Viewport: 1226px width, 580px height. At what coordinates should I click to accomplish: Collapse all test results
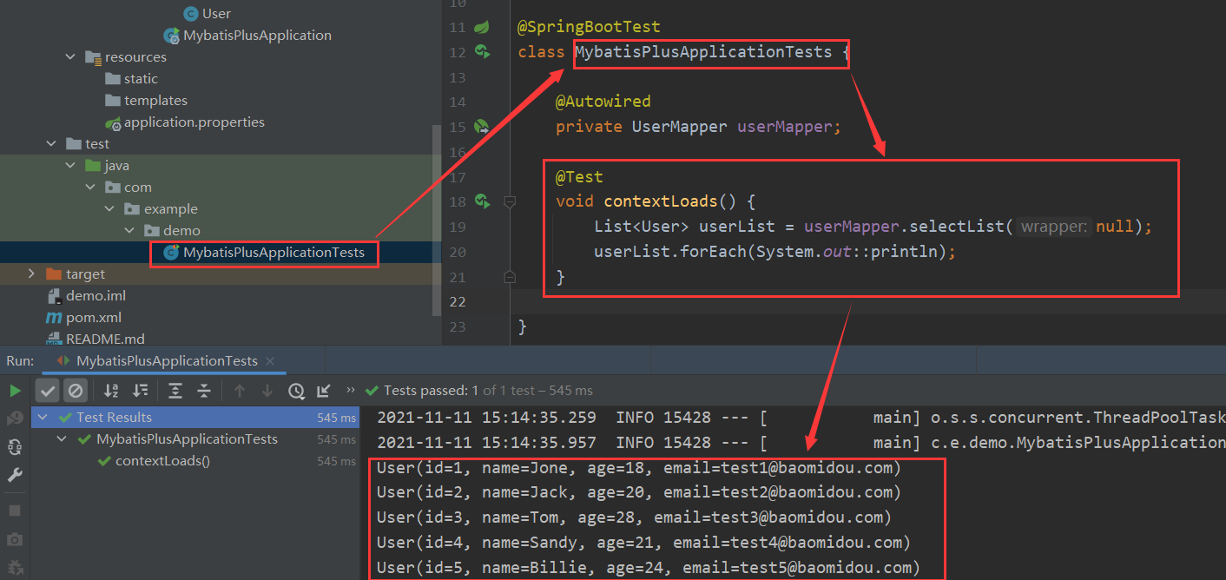click(204, 391)
